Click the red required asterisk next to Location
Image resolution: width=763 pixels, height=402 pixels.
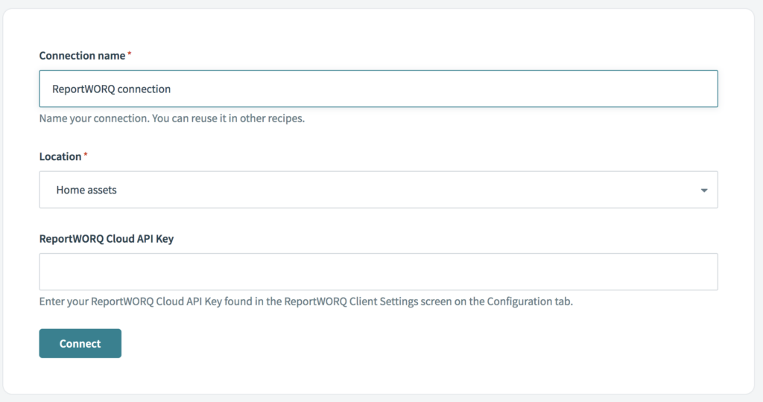pos(86,156)
